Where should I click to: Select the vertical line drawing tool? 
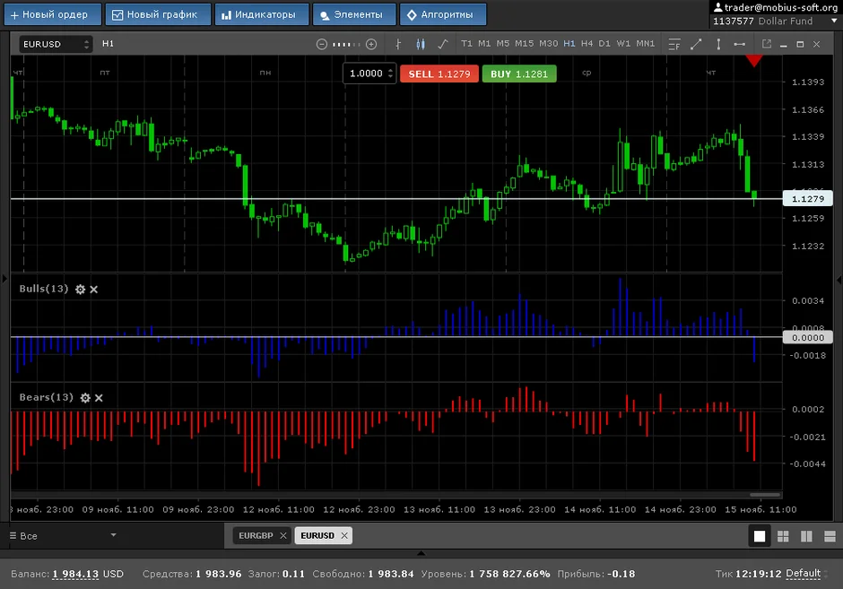coord(718,44)
